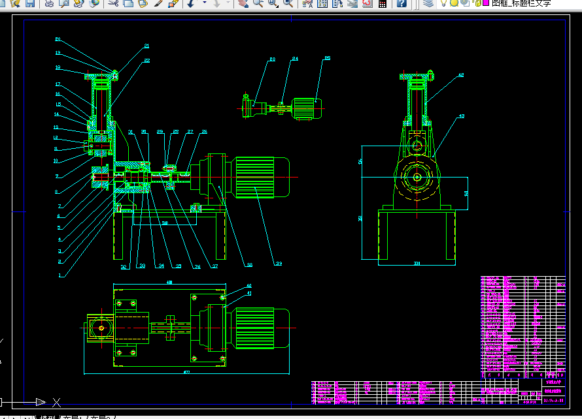This screenshot has width=582, height=419.
Task: Save the drawing with the floppy icon
Action: click(x=29, y=3)
